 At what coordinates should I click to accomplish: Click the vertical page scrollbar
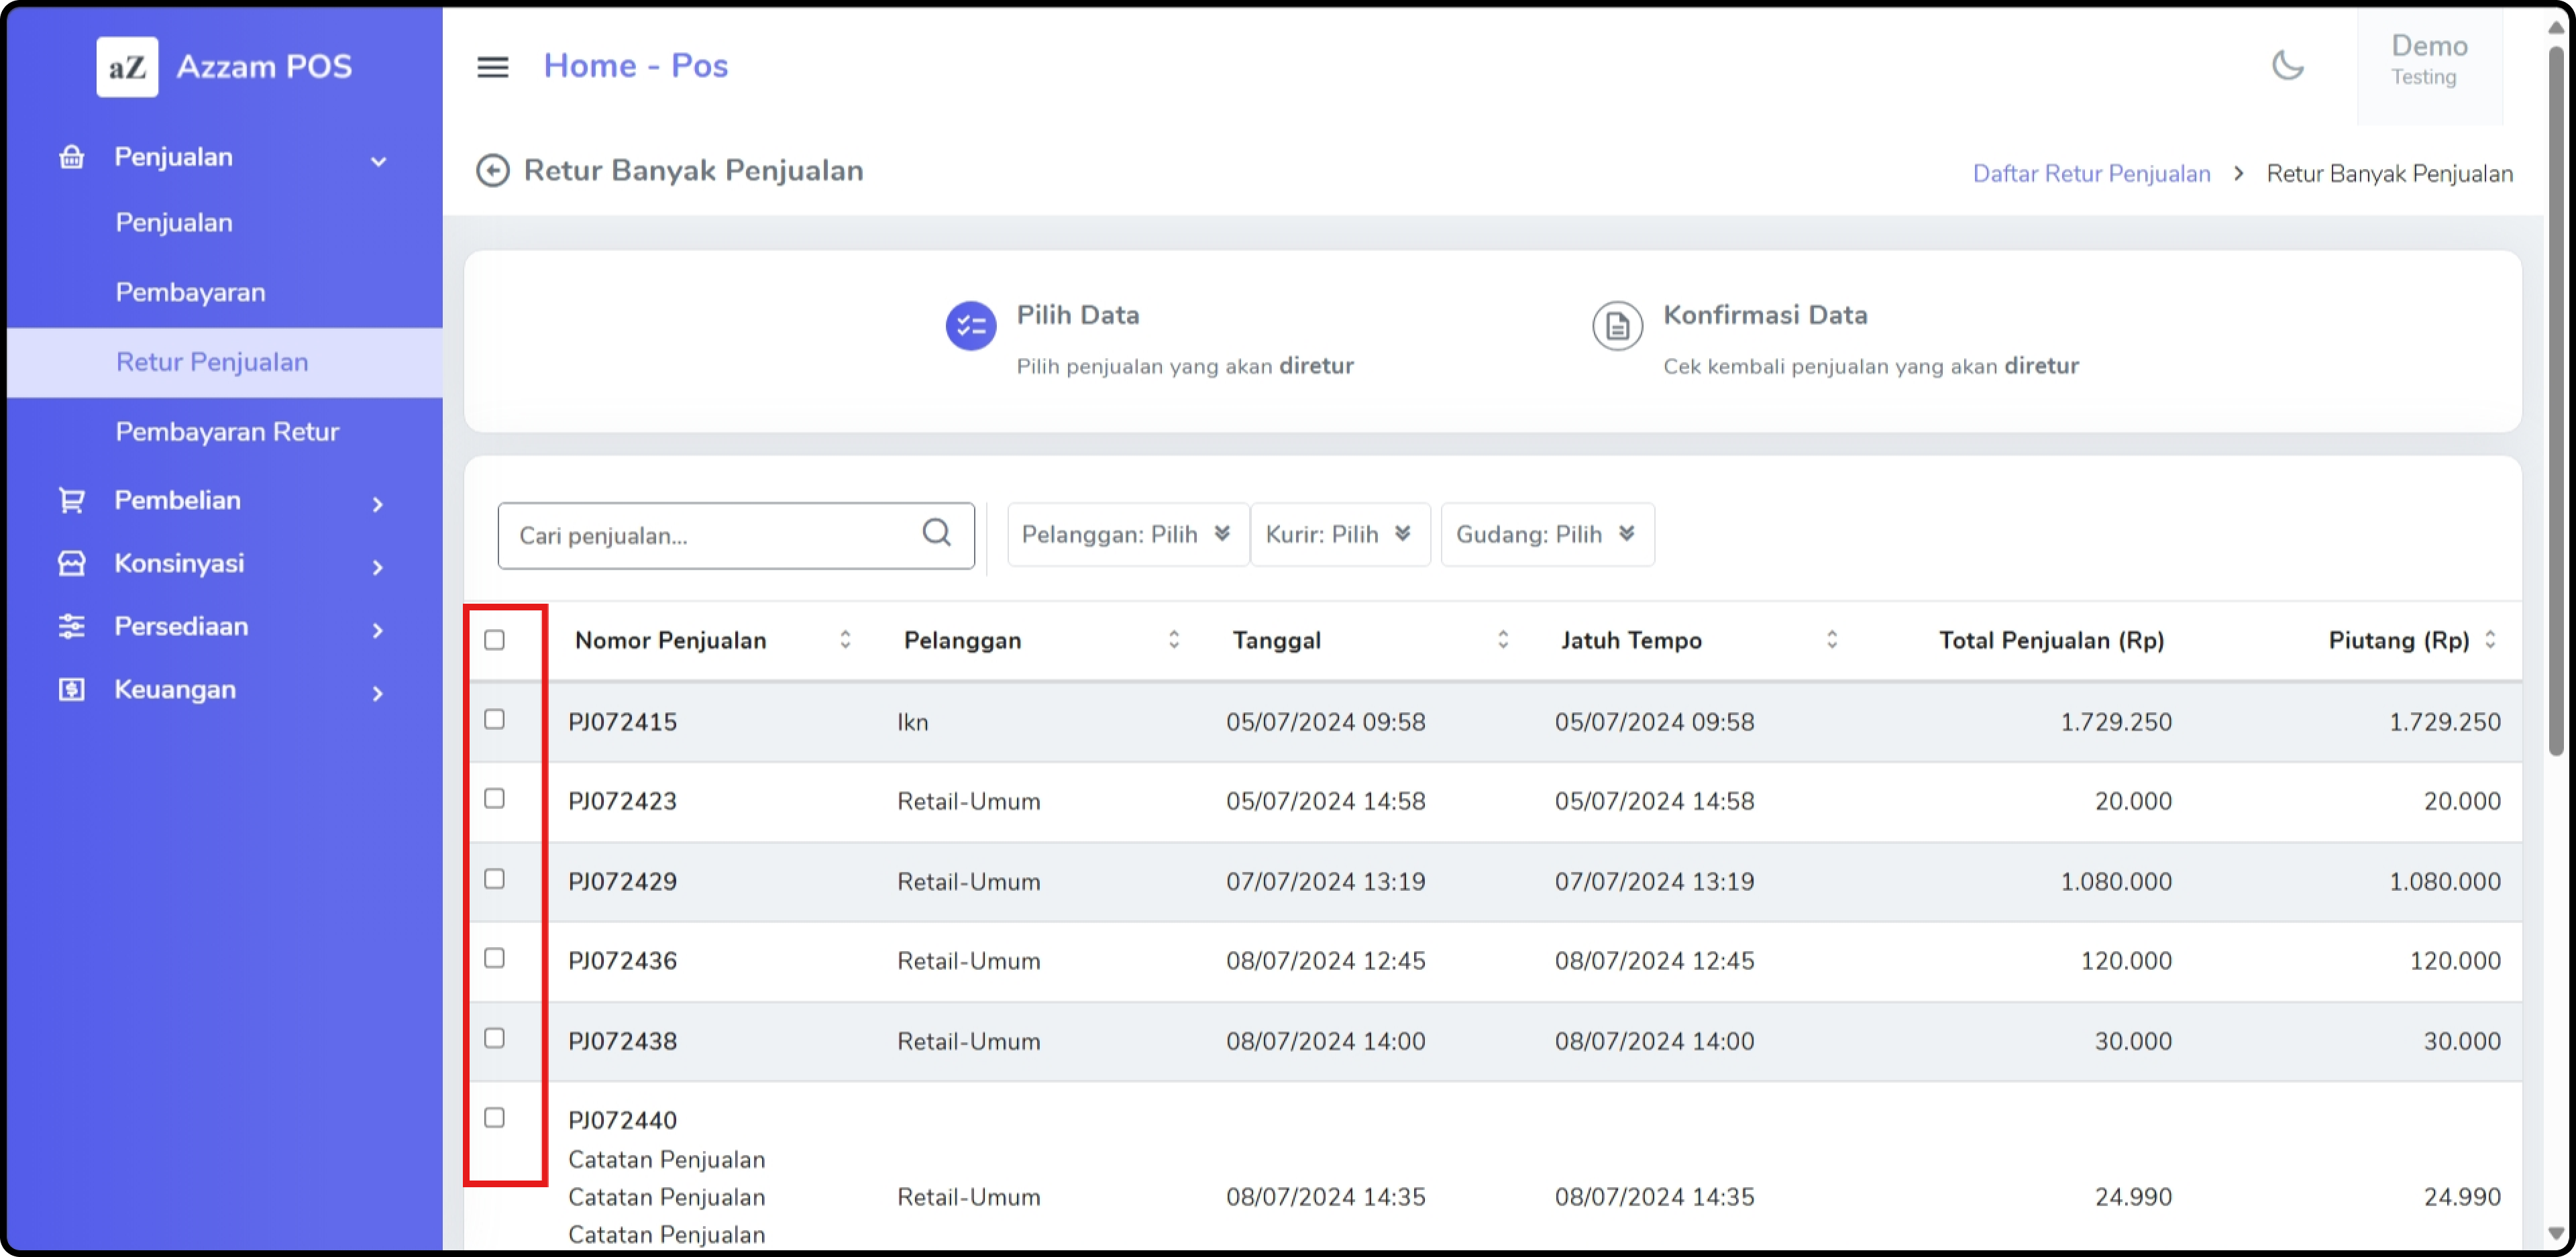pos(2556,400)
